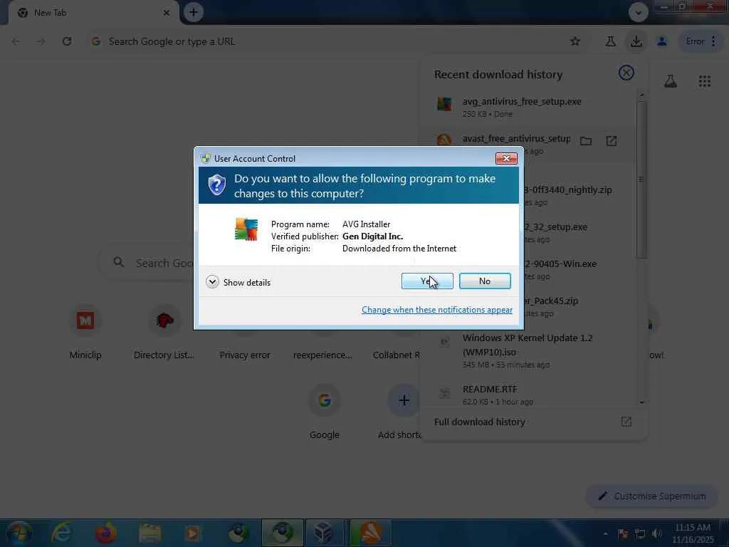Open Windows Explorer folder in taskbar
The height and width of the screenshot is (547, 729).
coord(150,533)
